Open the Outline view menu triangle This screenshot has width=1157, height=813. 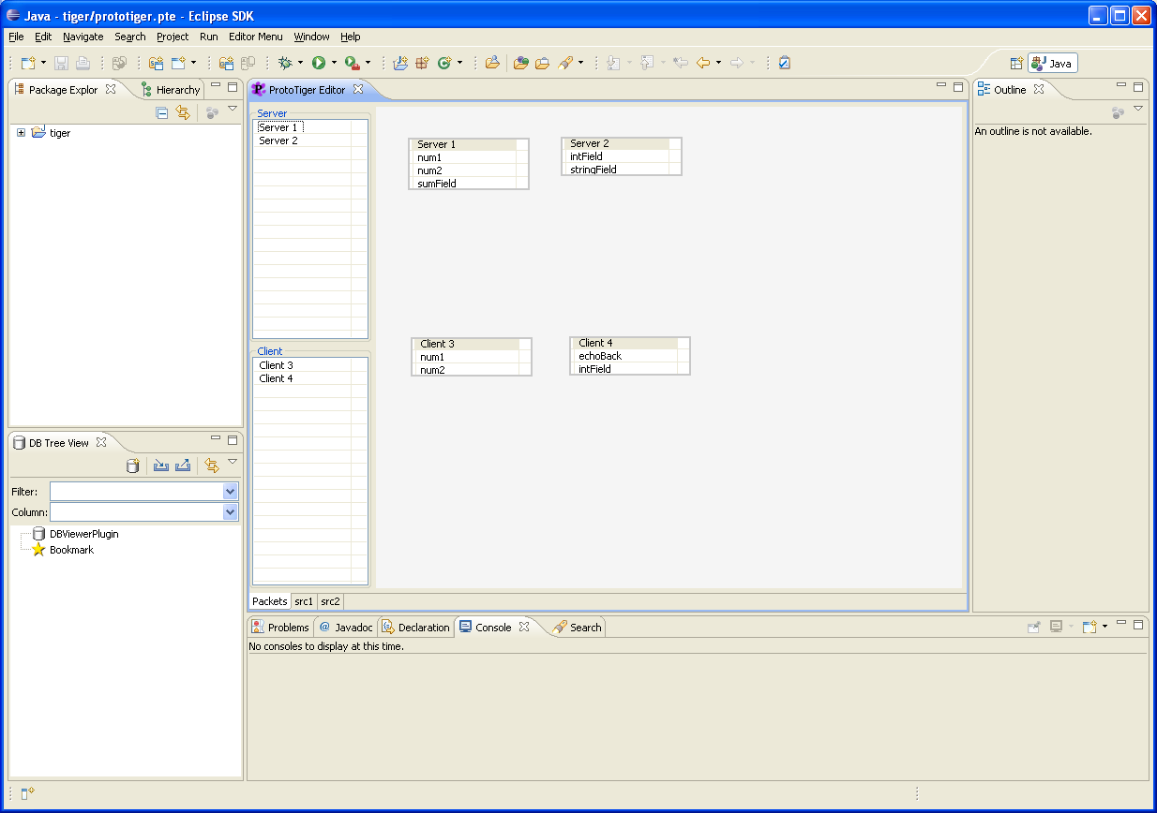(x=1138, y=110)
